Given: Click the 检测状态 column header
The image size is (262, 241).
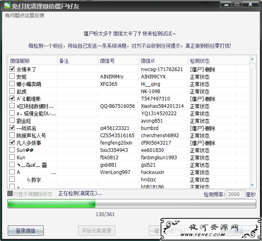Looking at the screenshot, I should (219, 61).
